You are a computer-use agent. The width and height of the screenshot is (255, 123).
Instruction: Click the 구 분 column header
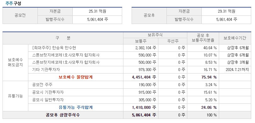click(x=63, y=38)
